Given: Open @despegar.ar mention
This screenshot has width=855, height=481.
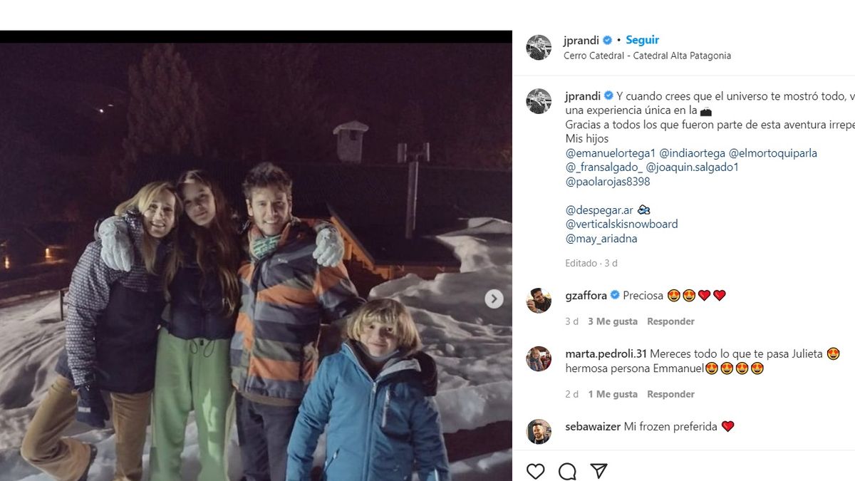Looking at the screenshot, I should click(x=599, y=210).
